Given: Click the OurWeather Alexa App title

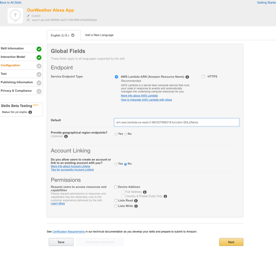Looking at the screenshot, I should tap(50, 10).
